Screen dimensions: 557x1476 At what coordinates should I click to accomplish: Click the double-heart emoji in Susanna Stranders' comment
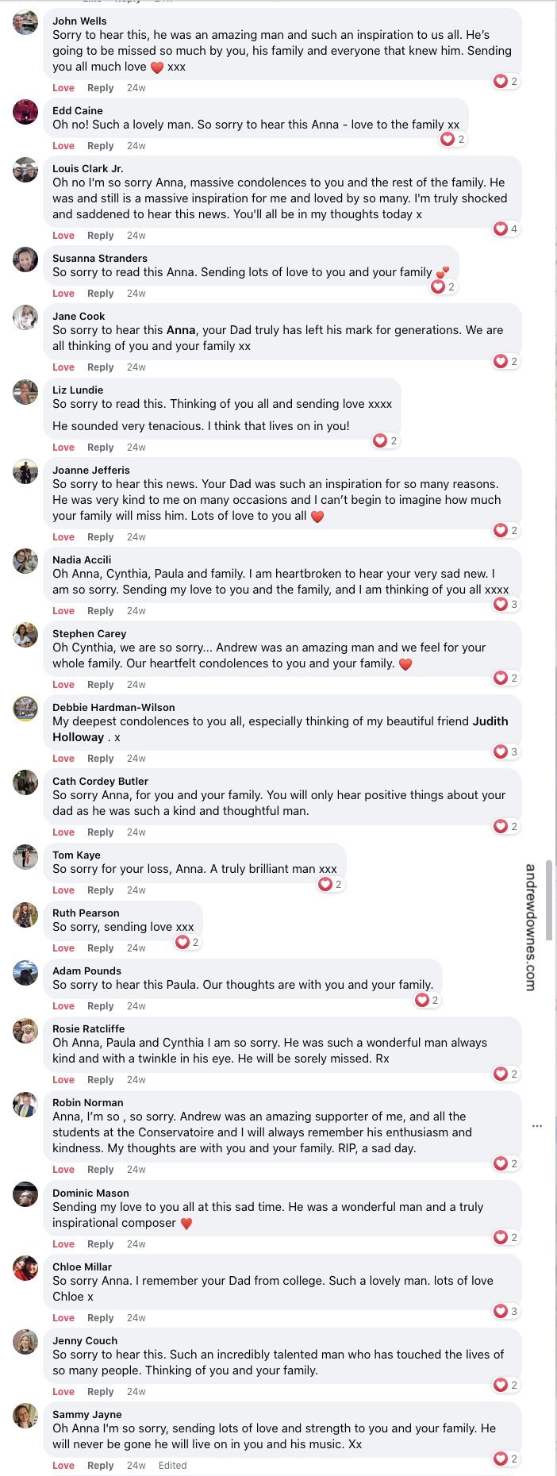(440, 271)
